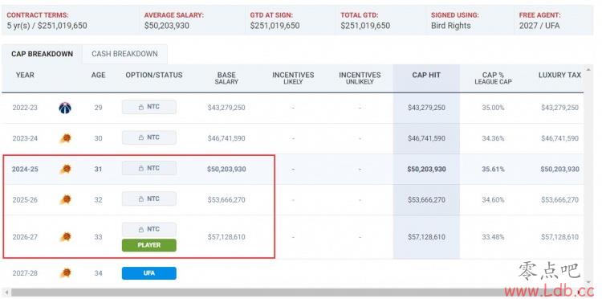Image resolution: width=602 pixels, height=299 pixels.
Task: Click the green PLAYER option button
Action: [149, 245]
